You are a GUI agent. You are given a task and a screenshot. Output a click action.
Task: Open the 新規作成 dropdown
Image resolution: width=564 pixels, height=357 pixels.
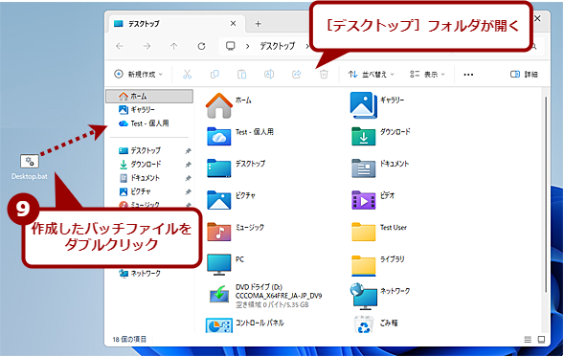[x=138, y=75]
